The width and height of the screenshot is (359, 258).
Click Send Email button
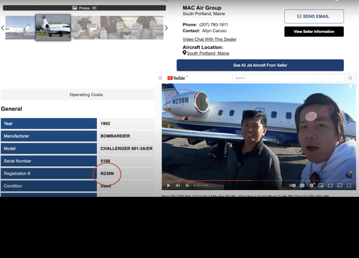313,16
